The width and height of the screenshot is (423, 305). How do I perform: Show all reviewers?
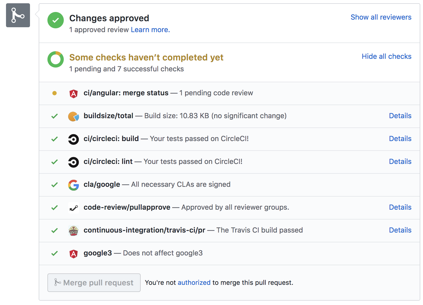[381, 17]
